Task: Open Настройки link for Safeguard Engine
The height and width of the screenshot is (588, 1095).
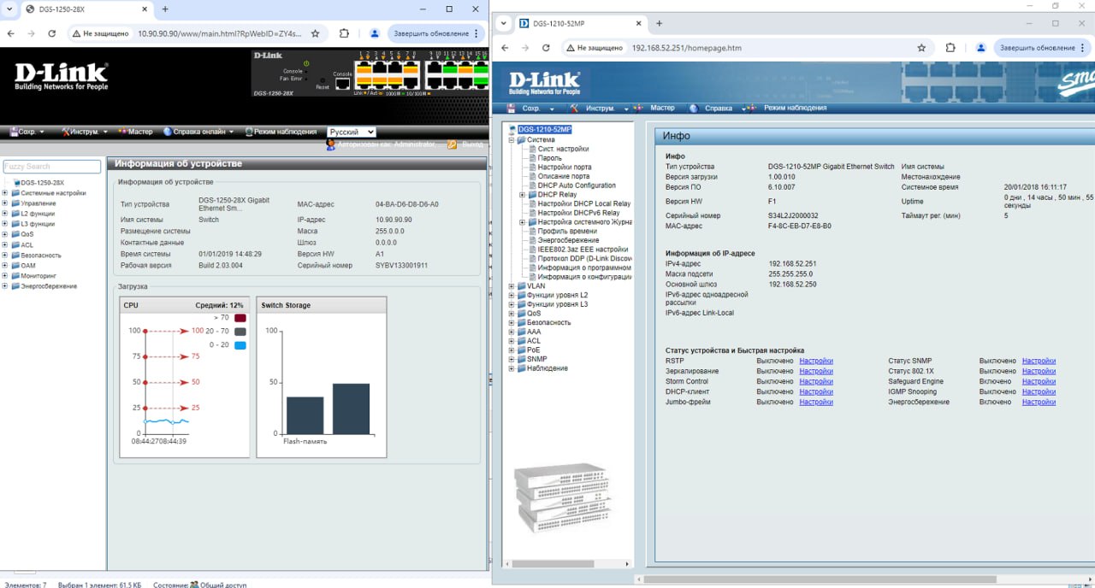Action: 1039,382
